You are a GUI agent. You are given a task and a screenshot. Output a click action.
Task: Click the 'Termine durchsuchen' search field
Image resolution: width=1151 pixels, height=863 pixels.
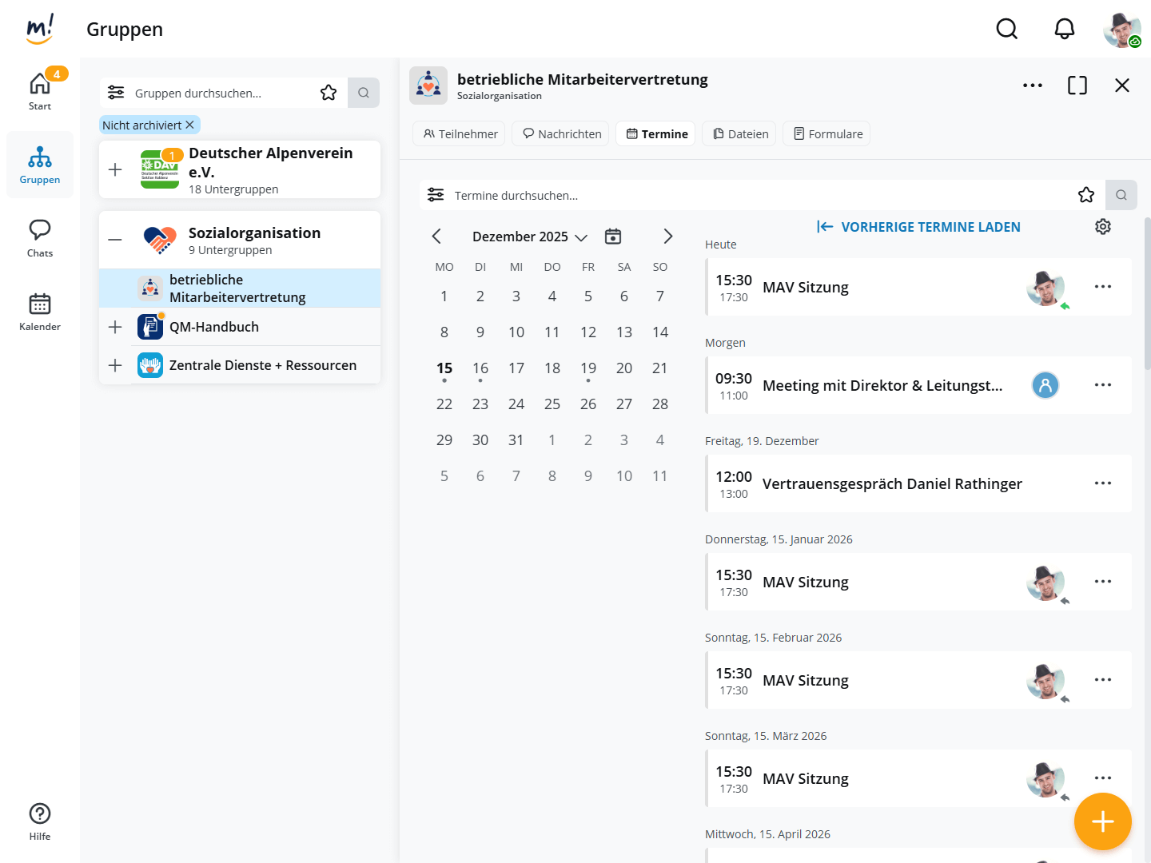click(x=751, y=195)
